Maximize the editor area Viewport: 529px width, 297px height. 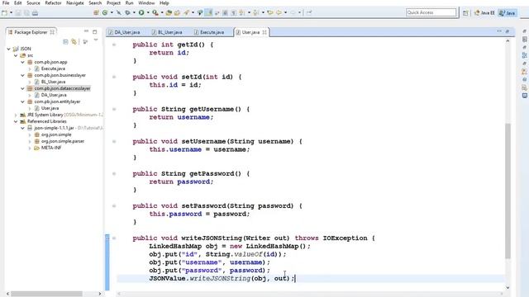pyautogui.click(x=508, y=31)
